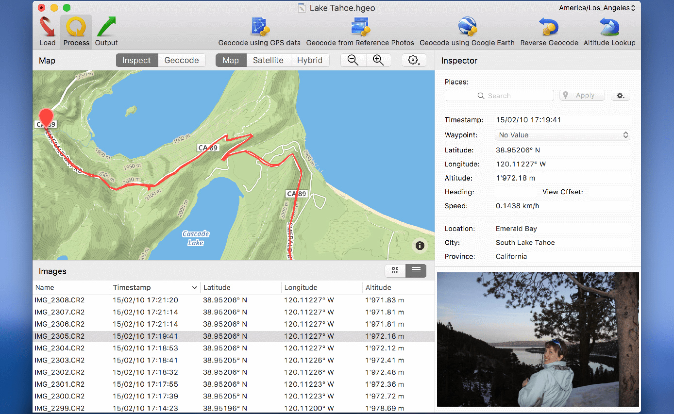674x414 pixels.
Task: Click the photo preview thumbnail
Action: pyautogui.click(x=538, y=339)
